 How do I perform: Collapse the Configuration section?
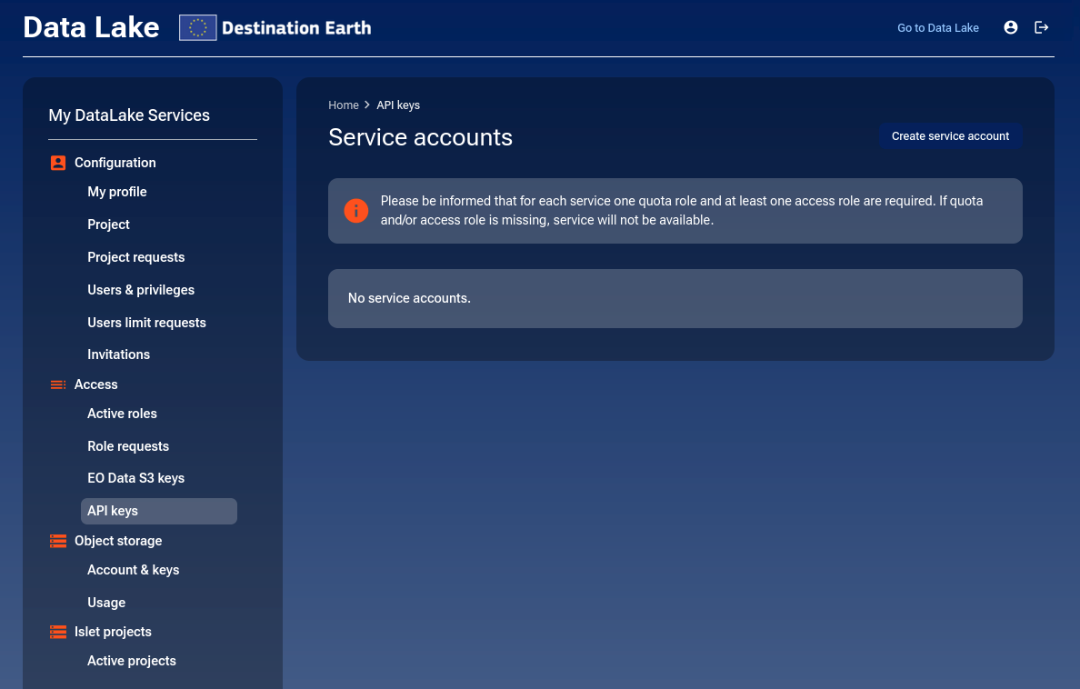115,162
